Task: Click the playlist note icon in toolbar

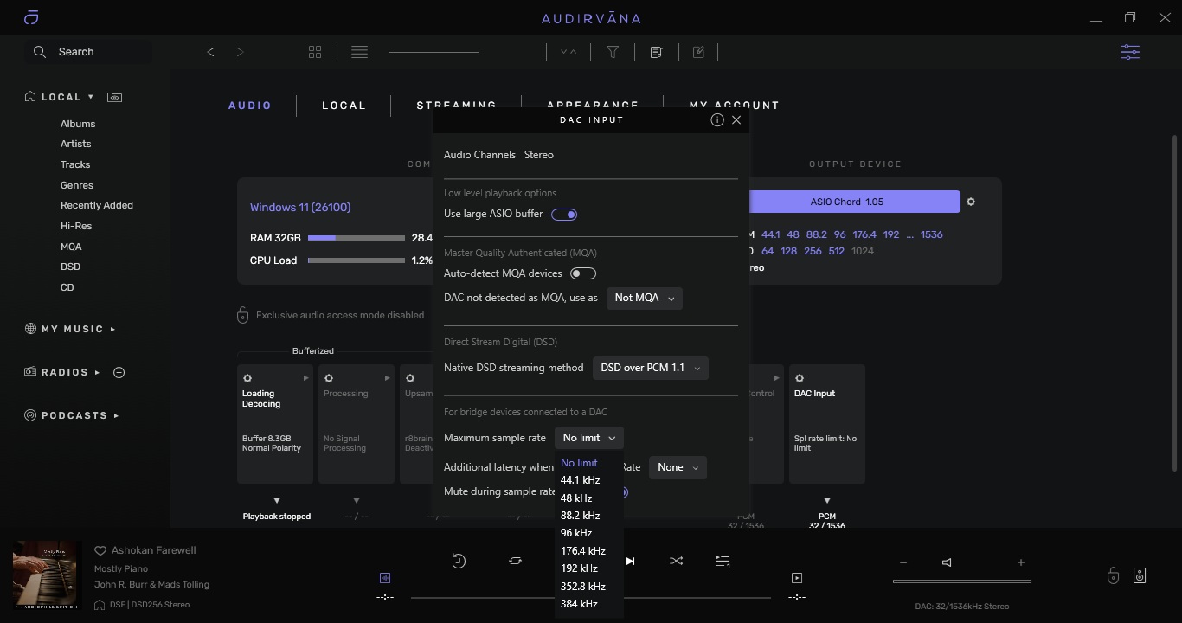Action: point(656,52)
